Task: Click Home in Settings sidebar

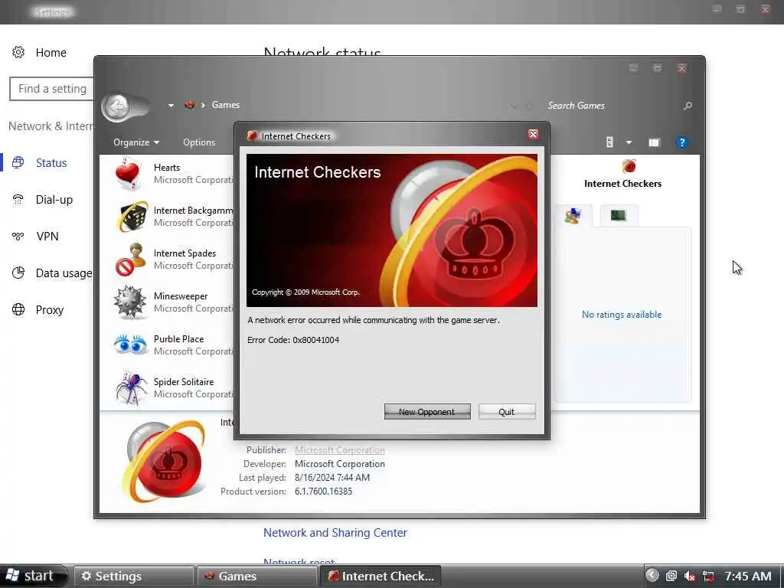Action: point(51,53)
